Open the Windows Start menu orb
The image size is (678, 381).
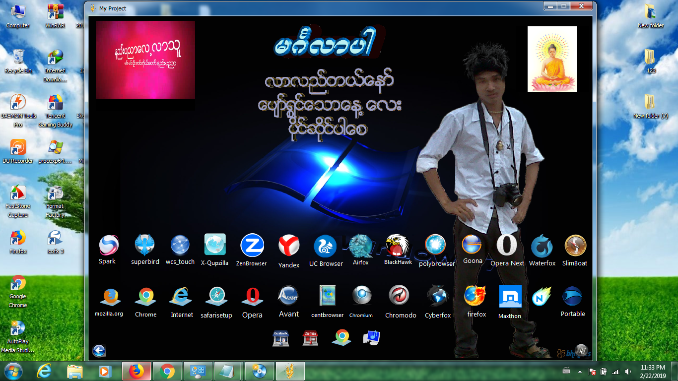click(13, 371)
